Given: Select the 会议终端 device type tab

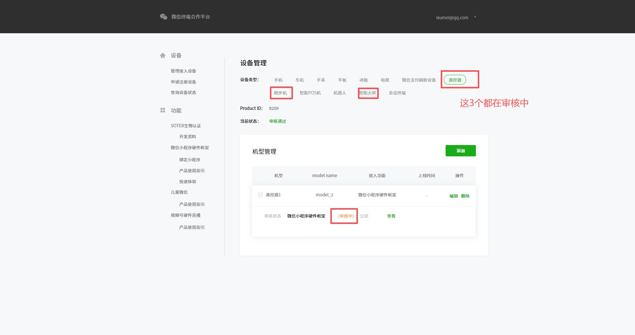Looking at the screenshot, I should click(397, 93).
